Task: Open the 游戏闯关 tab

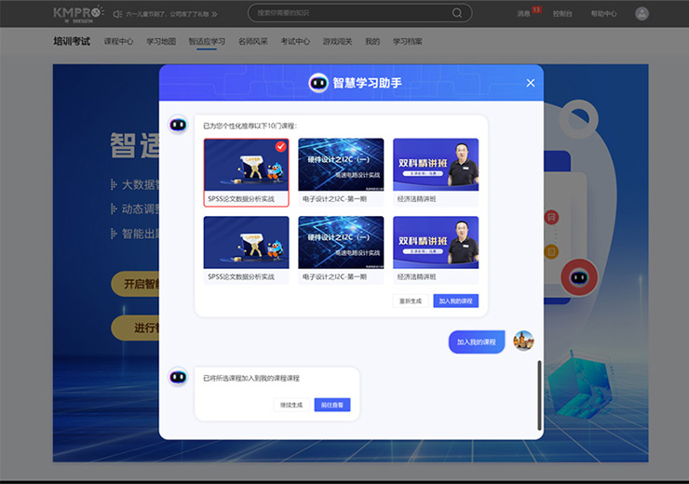Action: (x=337, y=41)
